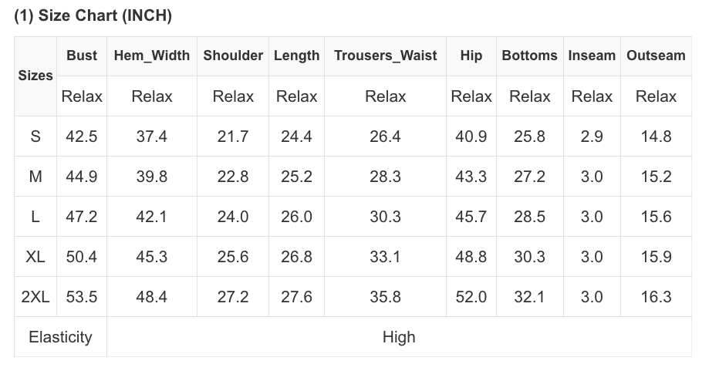Viewport: 719px width, 381px height.
Task: Click the XL size row label
Action: [x=35, y=257]
